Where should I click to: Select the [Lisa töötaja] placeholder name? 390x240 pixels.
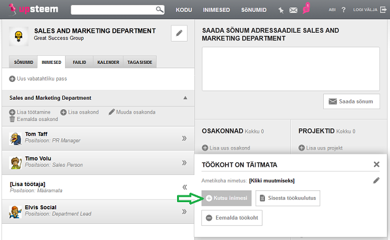pyautogui.click(x=27, y=184)
